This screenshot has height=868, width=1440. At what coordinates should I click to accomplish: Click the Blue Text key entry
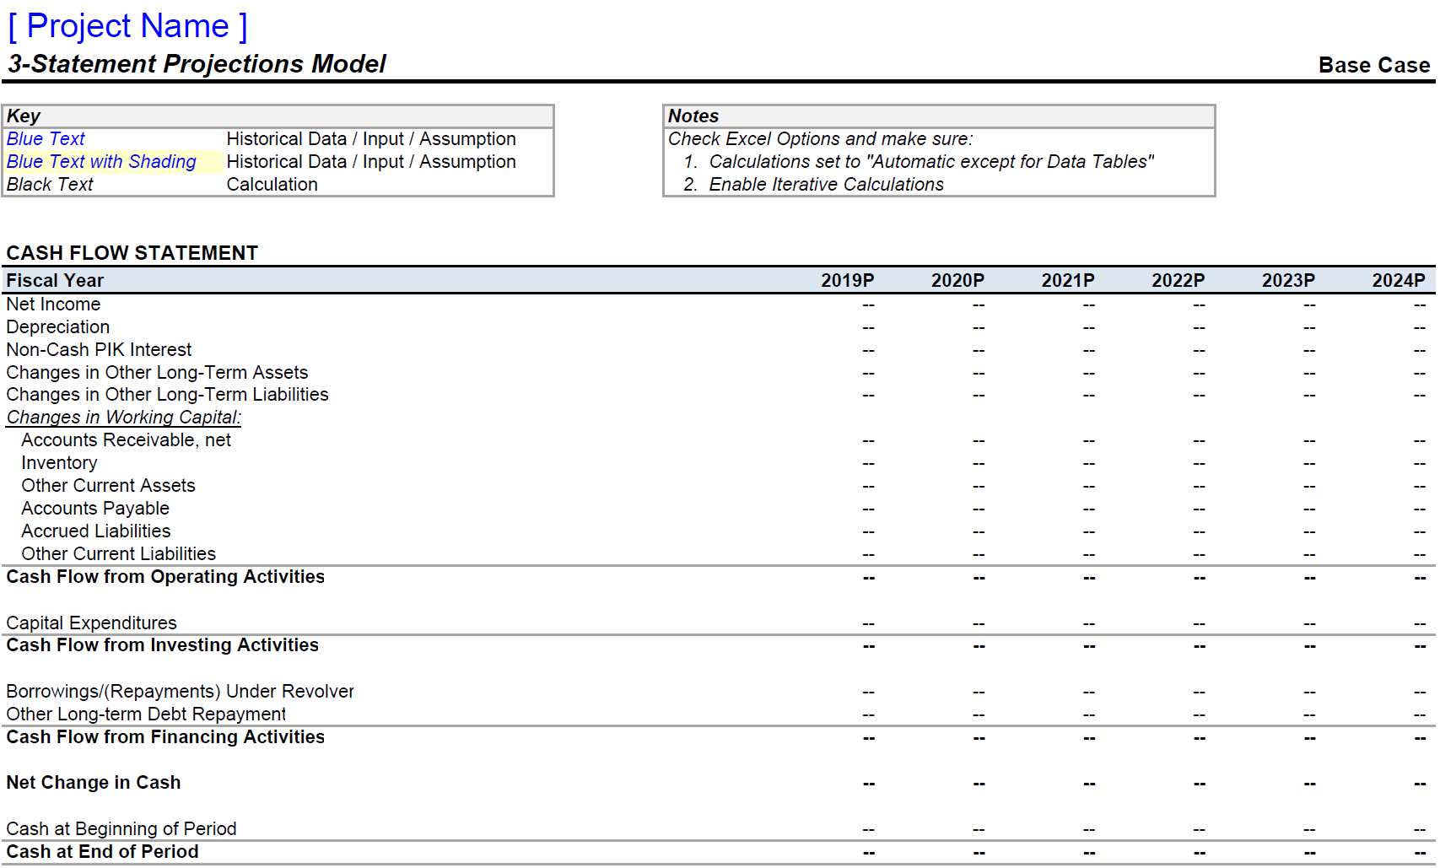pyautogui.click(x=46, y=139)
